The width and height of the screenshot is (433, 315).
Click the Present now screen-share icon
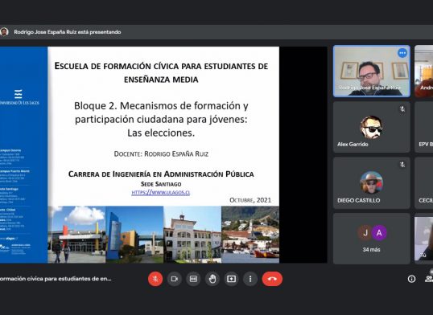pyautogui.click(x=232, y=279)
